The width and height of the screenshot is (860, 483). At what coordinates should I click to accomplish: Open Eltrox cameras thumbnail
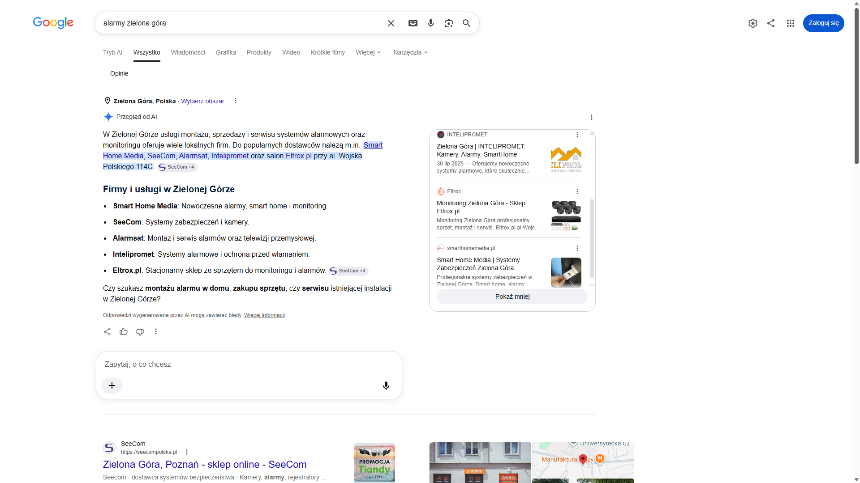566,216
